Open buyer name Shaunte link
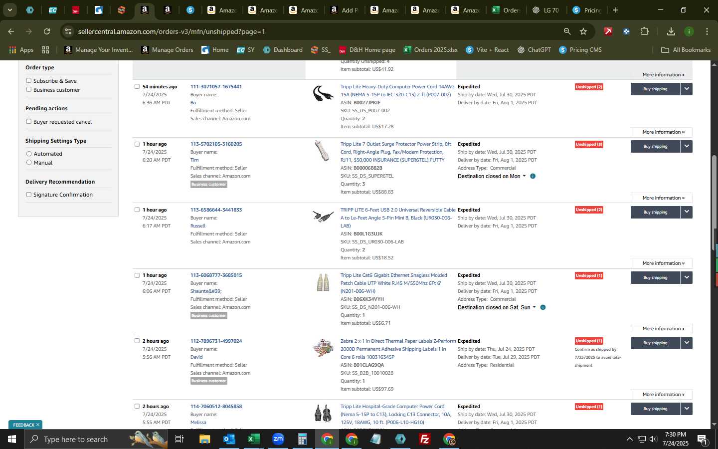Image resolution: width=718 pixels, height=449 pixels. [x=206, y=291]
